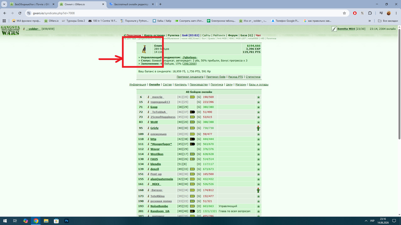Open Карта острова in site navigation
Image resolution: width=401 pixels, height=225 pixels.
click(x=154, y=36)
